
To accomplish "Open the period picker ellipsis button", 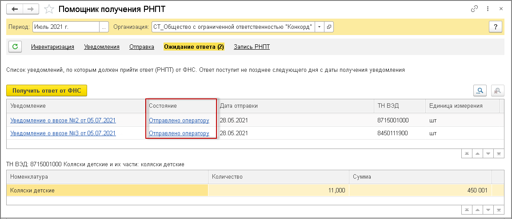I will [x=104, y=27].
